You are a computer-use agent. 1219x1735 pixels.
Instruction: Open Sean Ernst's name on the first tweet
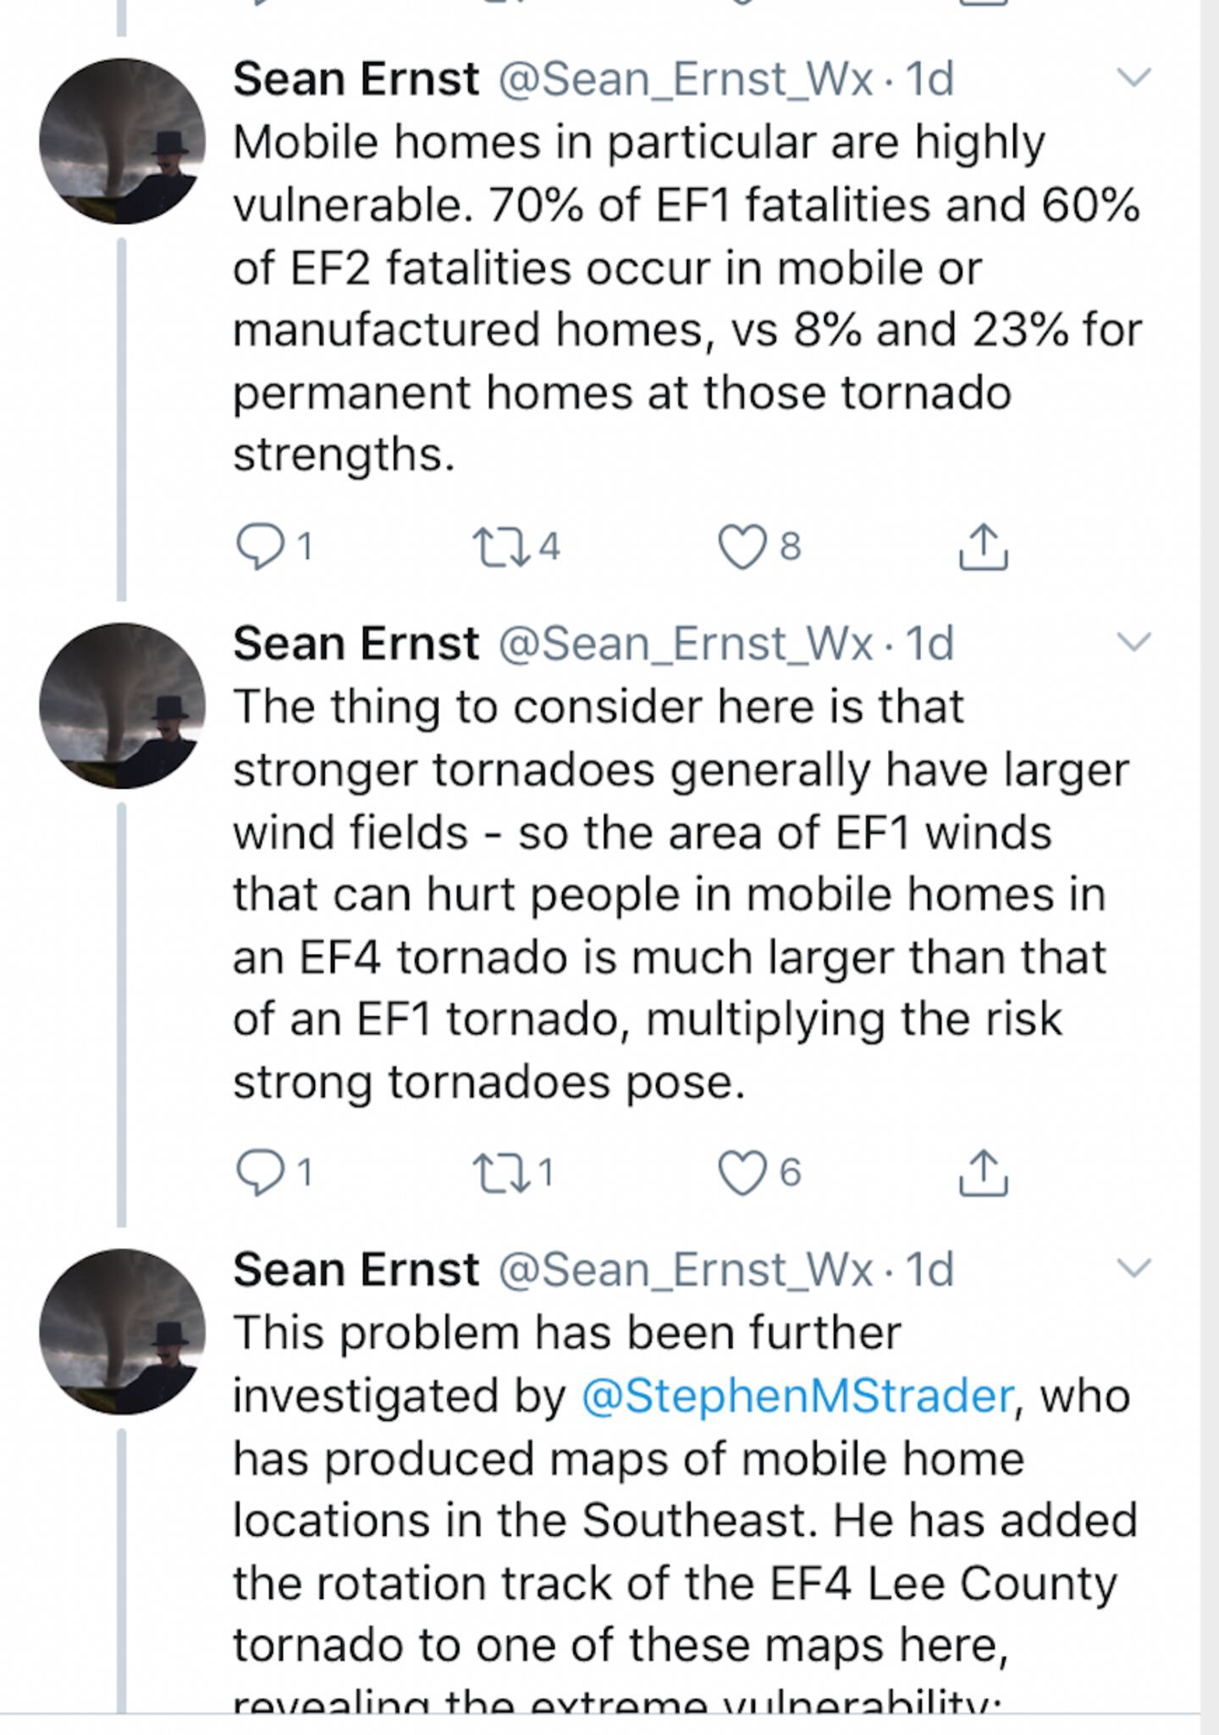click(x=356, y=79)
